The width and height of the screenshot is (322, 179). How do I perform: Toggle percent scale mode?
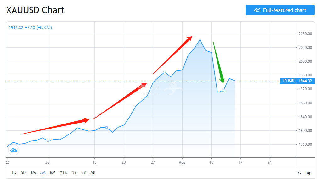[x=299, y=172]
